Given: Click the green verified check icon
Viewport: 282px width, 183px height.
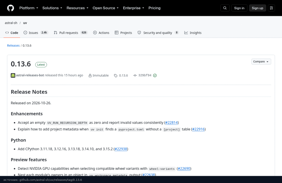Looking at the screenshot, I should (155, 75).
